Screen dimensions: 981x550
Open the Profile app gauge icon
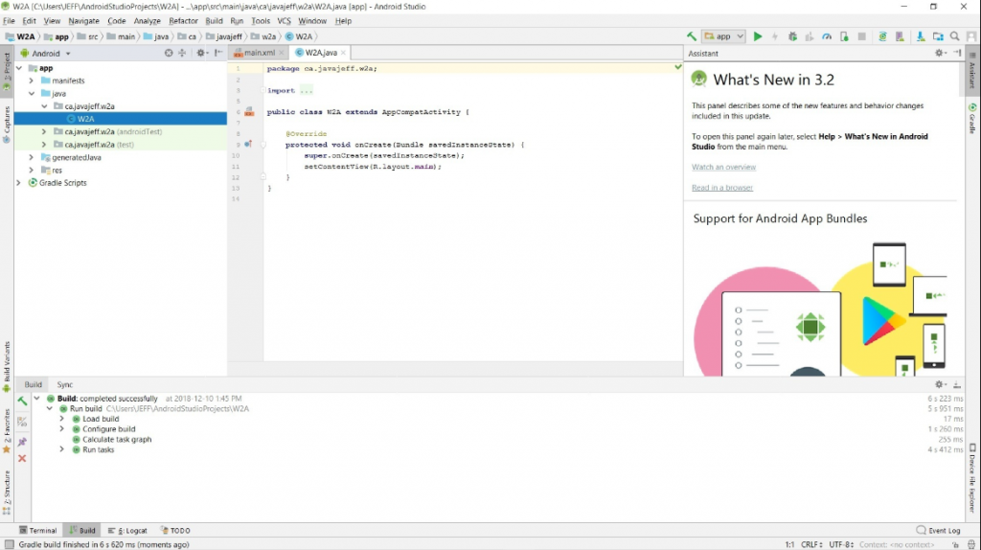(827, 36)
